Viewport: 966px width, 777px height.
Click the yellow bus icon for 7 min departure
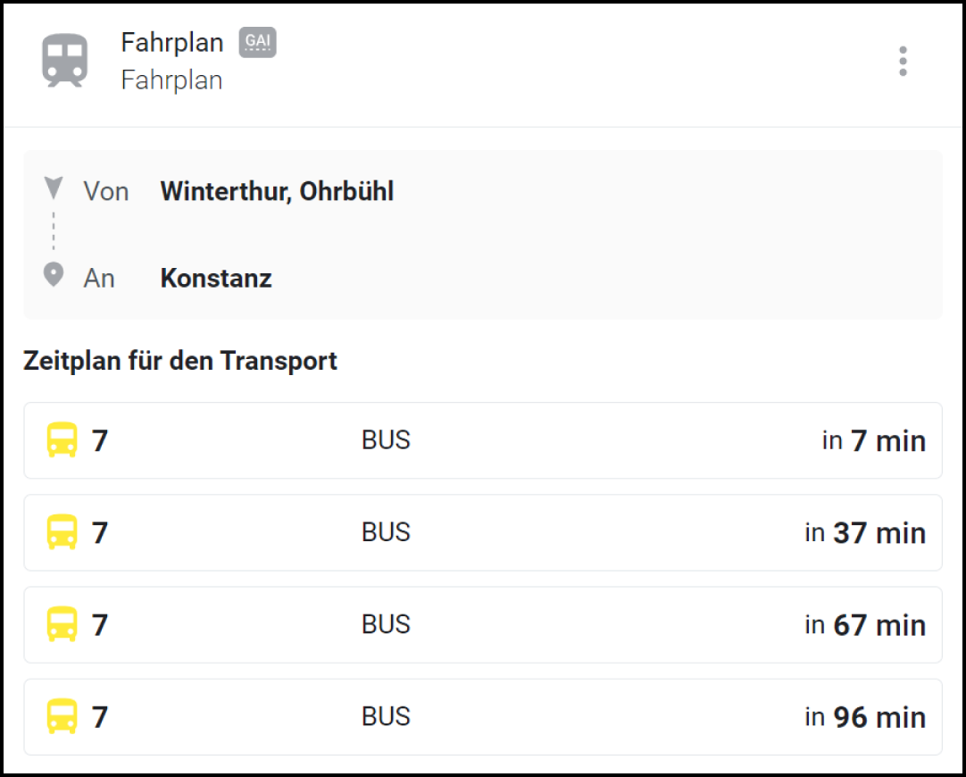click(x=62, y=440)
